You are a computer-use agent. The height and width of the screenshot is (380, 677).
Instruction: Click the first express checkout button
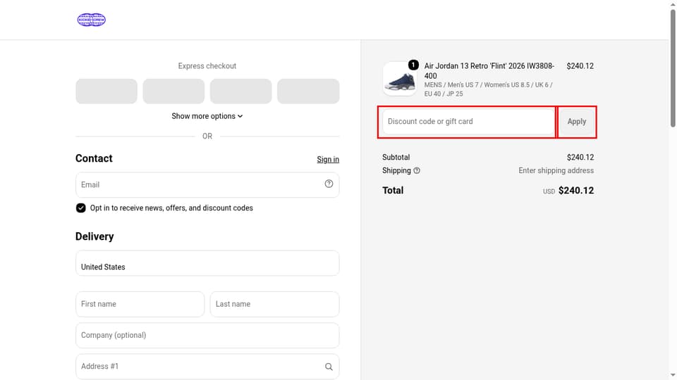[106, 91]
